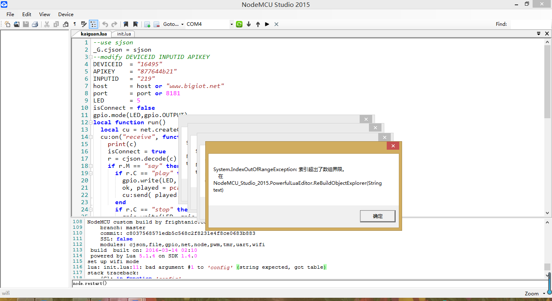This screenshot has height=301, width=552.
Task: Switch to the init.lua tab
Action: click(x=124, y=34)
